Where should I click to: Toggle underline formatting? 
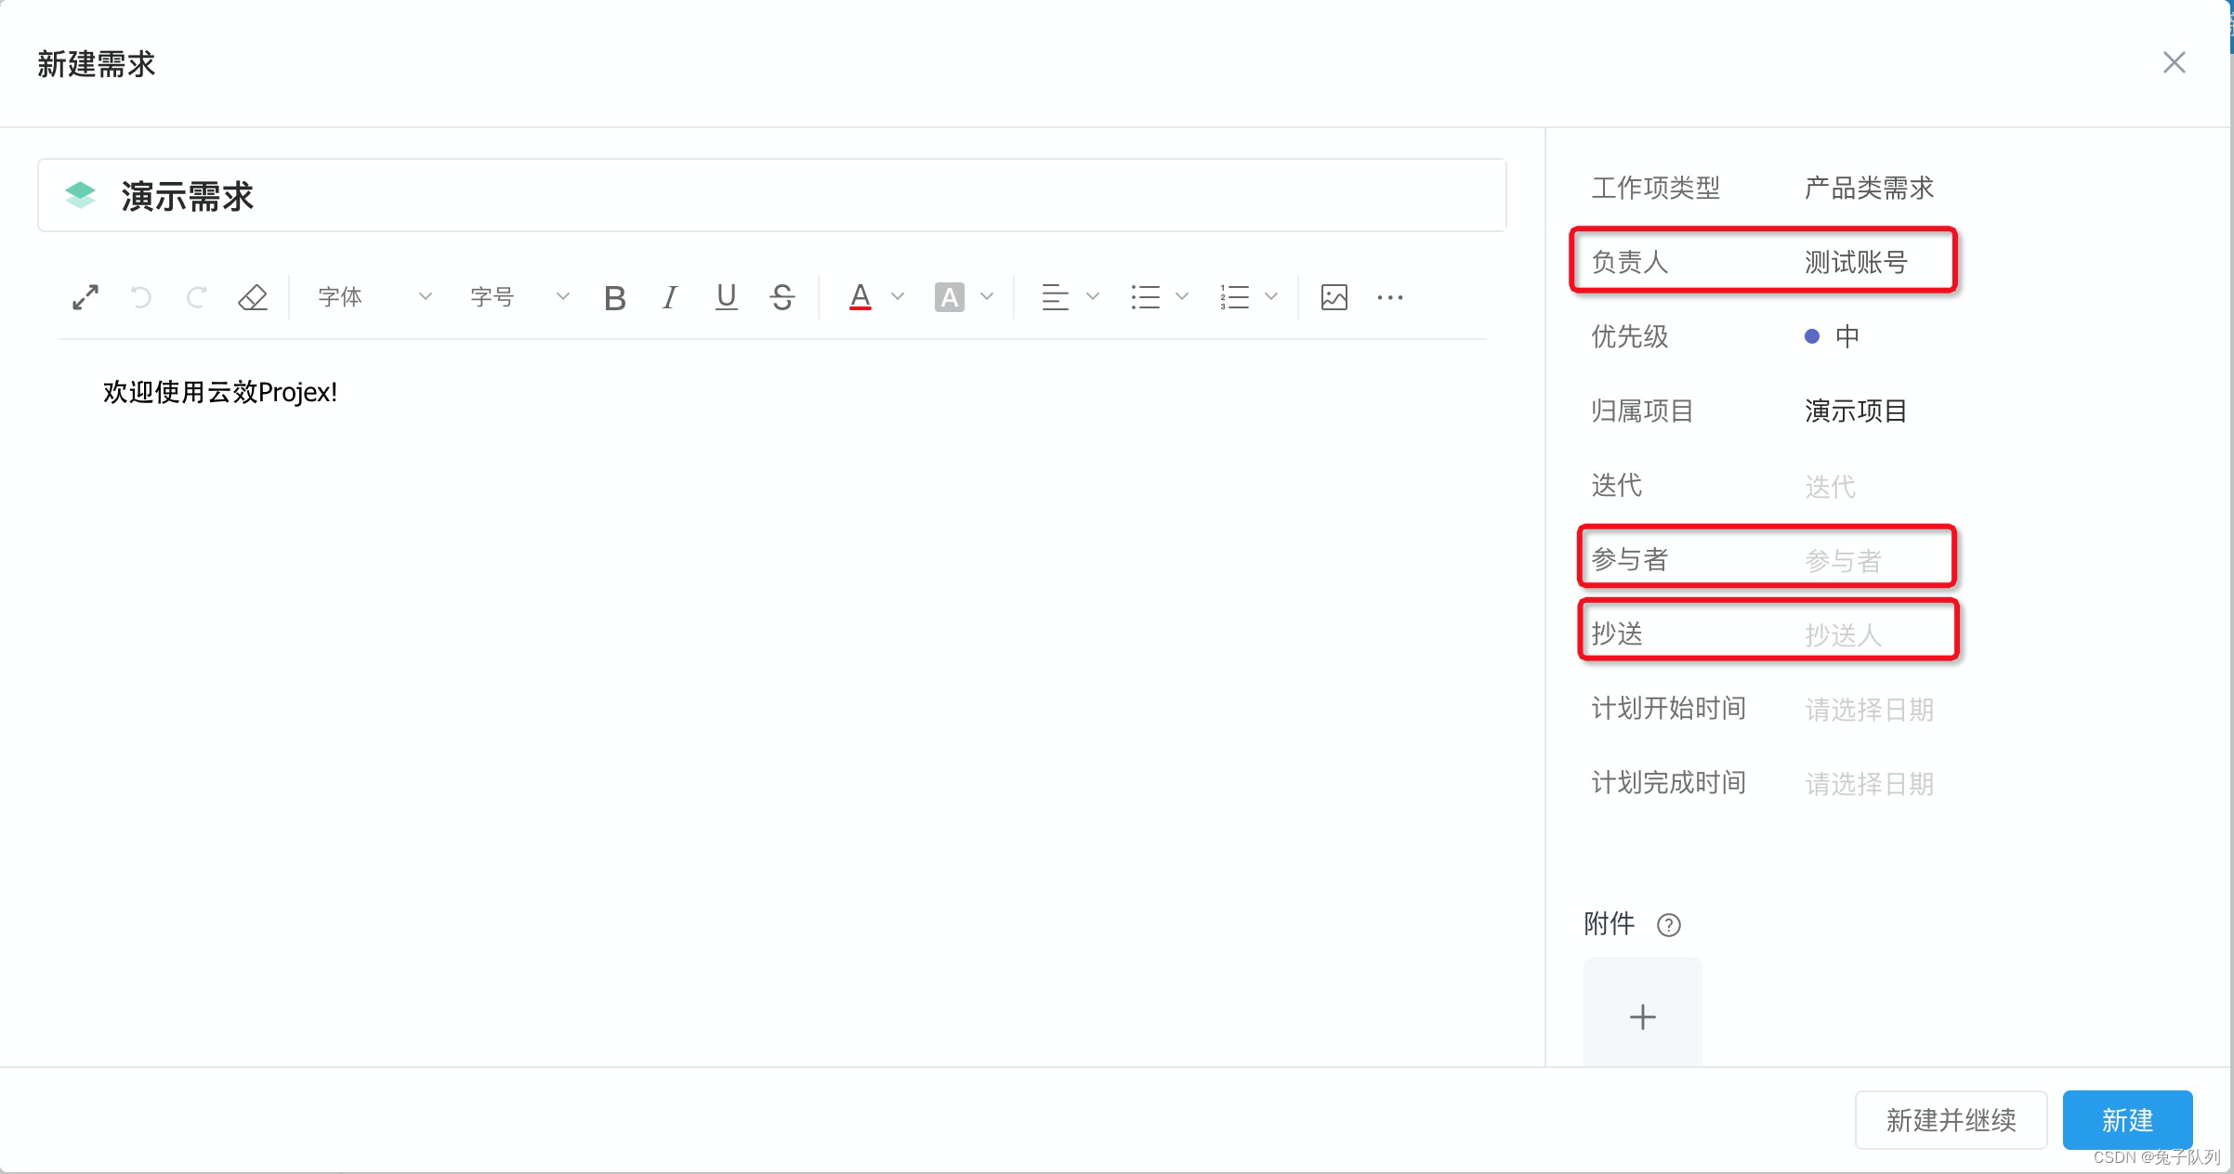727,297
